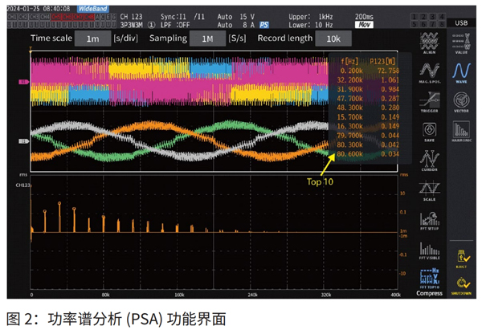Switch to the VALUE screen
The image size is (482, 330).
click(x=461, y=43)
